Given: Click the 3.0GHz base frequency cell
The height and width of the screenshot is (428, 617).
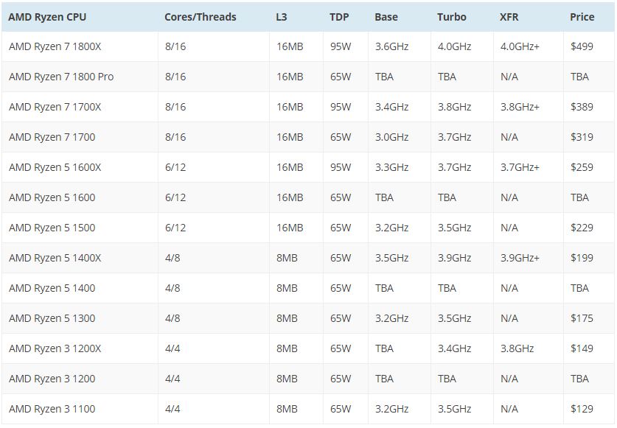Looking at the screenshot, I should click(391, 137).
